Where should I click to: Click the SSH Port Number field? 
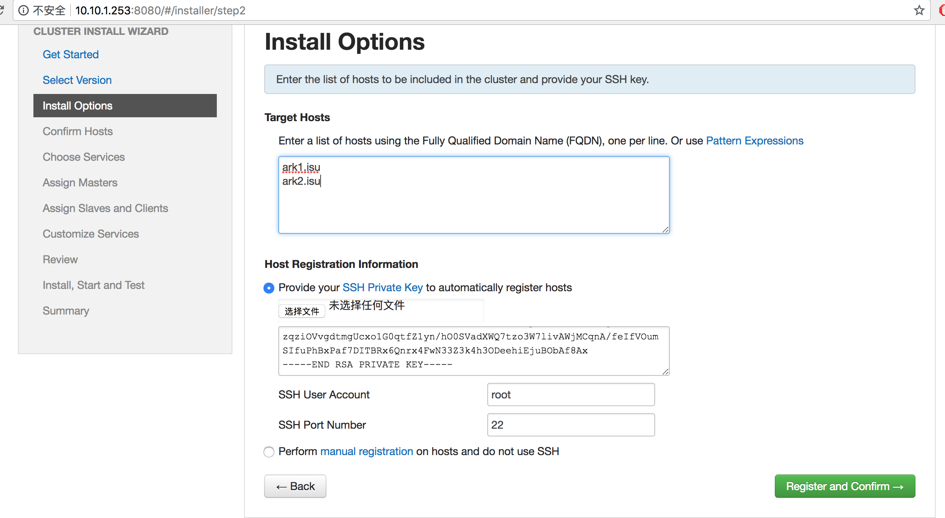tap(570, 425)
